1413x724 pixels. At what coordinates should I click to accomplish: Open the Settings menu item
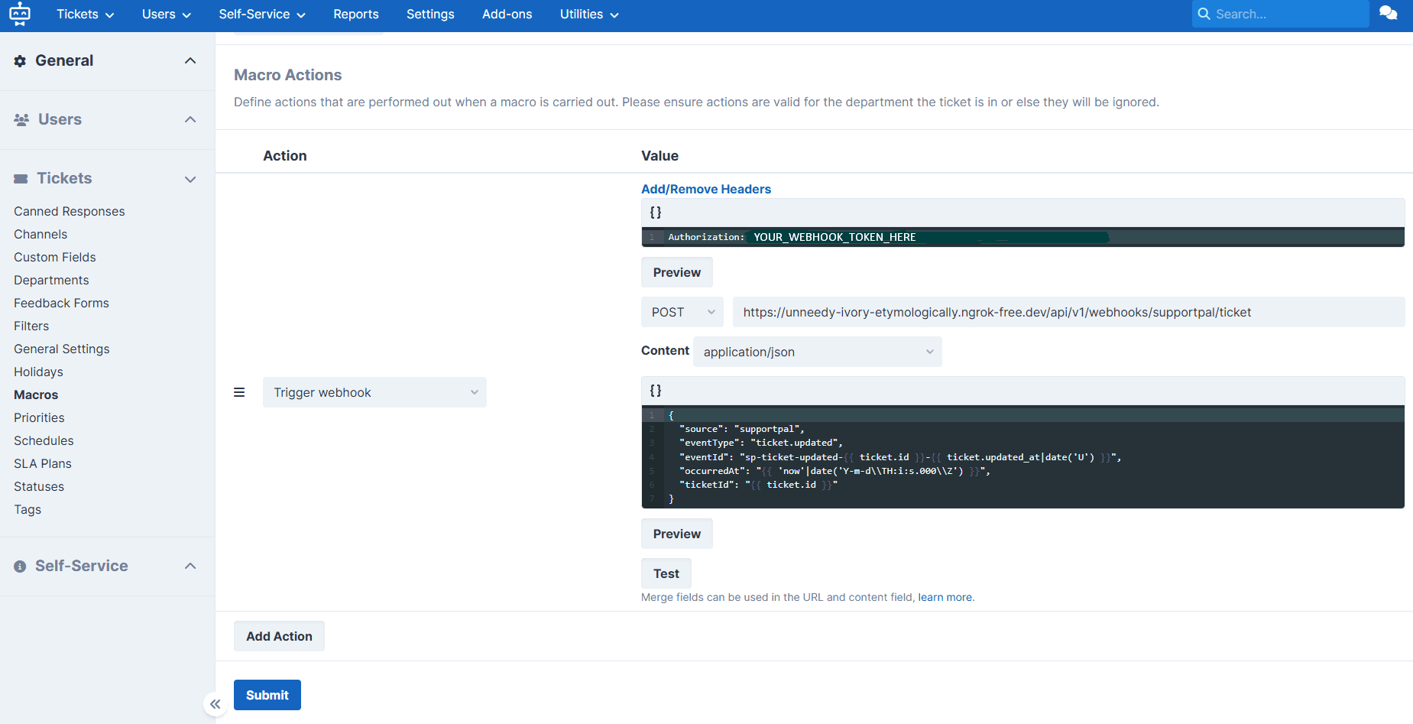tap(430, 14)
